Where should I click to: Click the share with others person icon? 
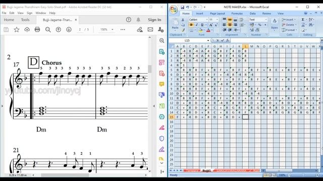coord(160,30)
